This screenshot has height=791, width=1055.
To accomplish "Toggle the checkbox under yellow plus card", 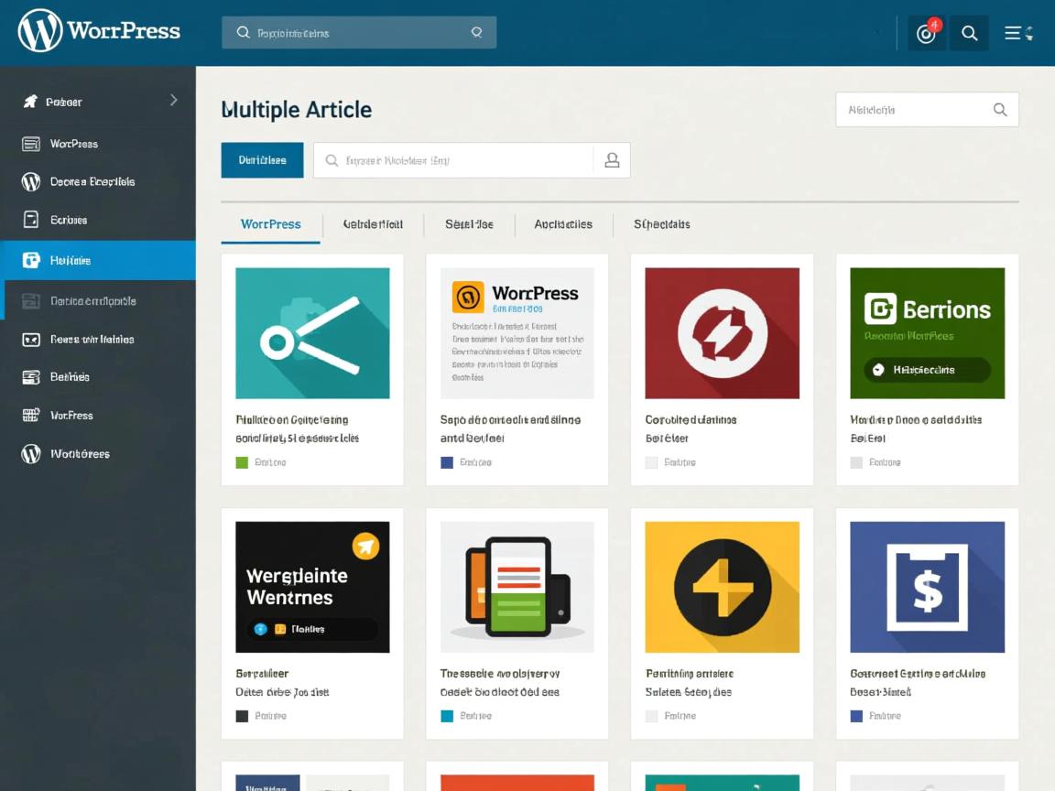I will click(651, 717).
